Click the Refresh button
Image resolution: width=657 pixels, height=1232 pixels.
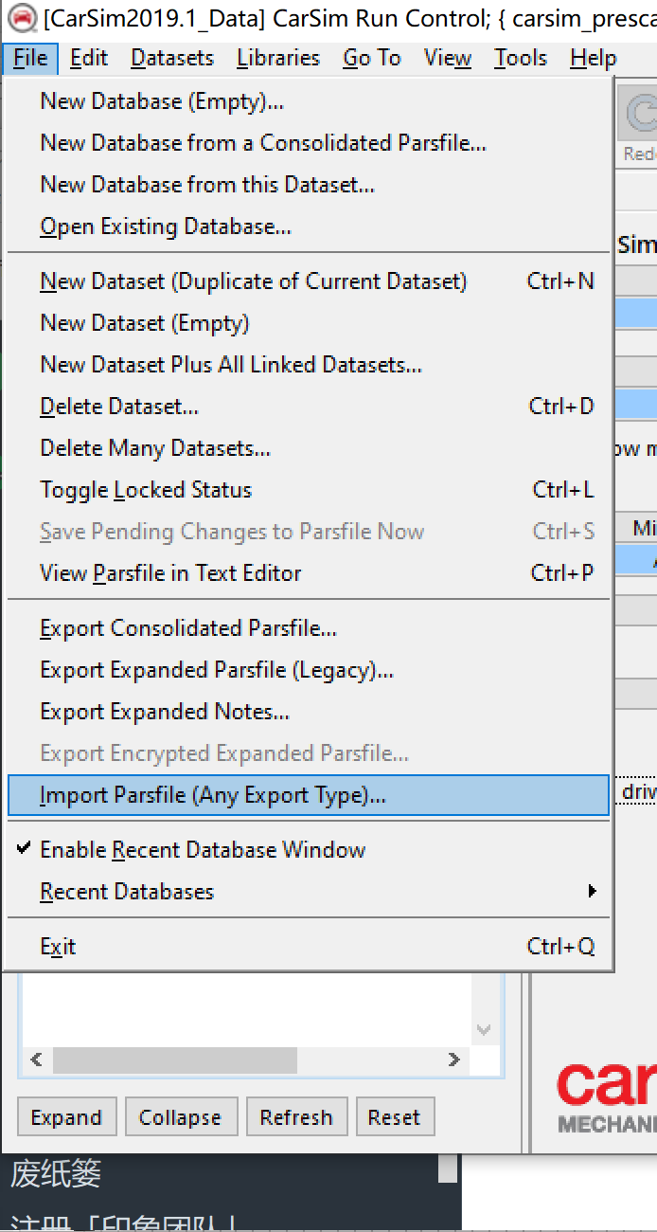point(296,1117)
